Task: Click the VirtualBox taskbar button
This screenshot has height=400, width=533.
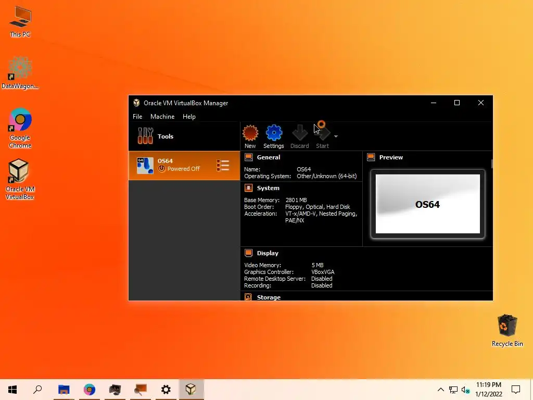Action: tap(191, 390)
